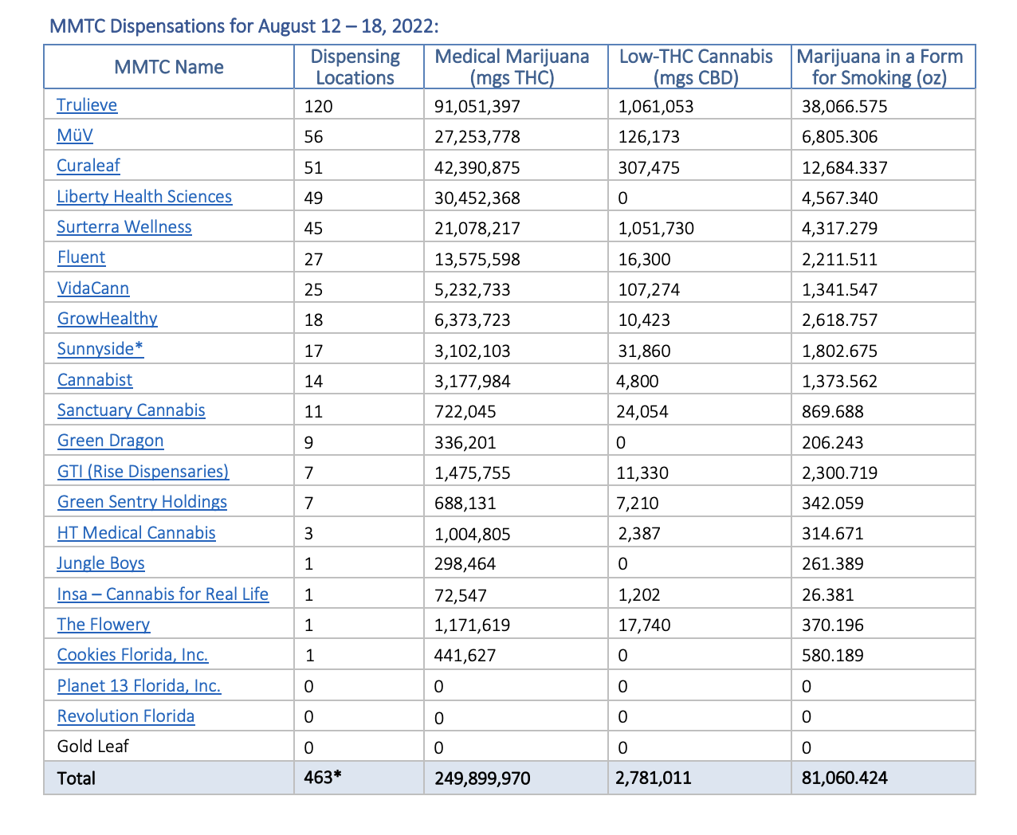
Task: Select Sanctuary Cannabis value 722,045
Action: click(465, 412)
